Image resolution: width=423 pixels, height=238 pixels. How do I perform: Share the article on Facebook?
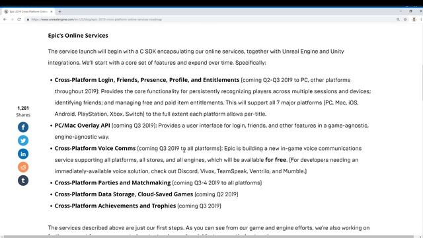pos(23,127)
